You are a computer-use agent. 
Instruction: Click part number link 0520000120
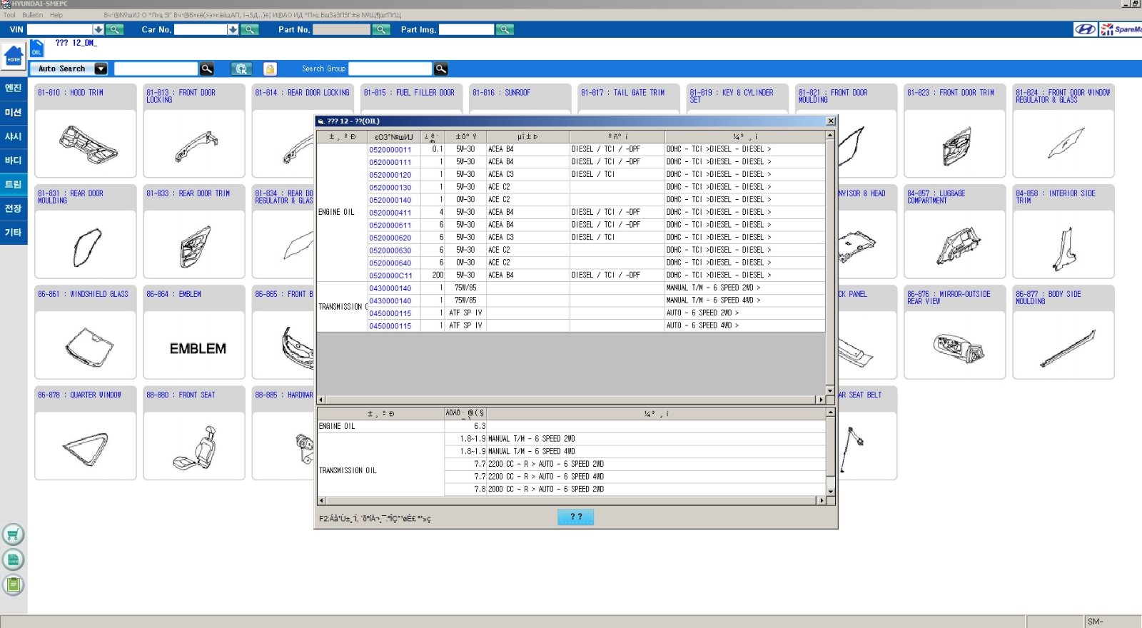390,175
